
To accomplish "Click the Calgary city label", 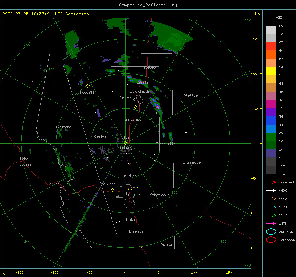I will tap(128, 194).
